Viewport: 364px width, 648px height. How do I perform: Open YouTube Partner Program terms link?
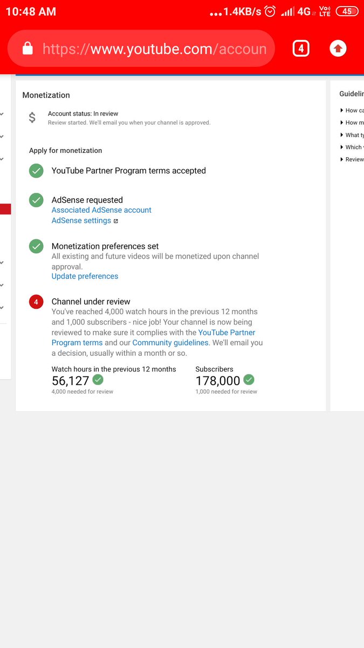point(154,337)
